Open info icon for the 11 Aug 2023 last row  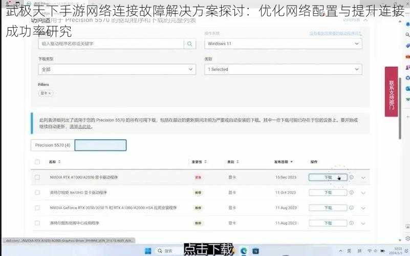pos(352,223)
